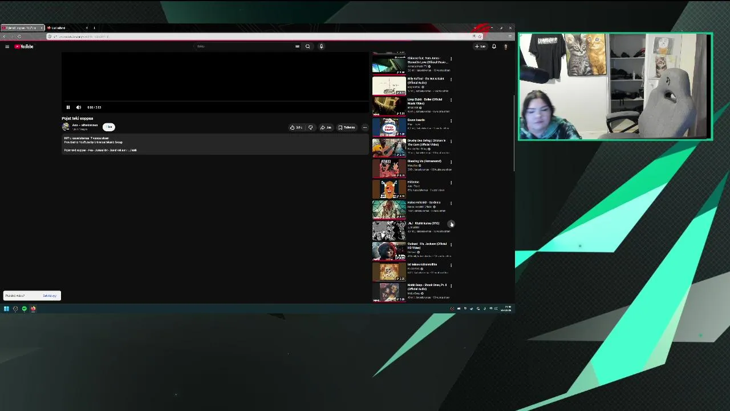Open the Outkast - Ms. Jackson video thumbnail
Image resolution: width=730 pixels, height=411 pixels.
389,251
